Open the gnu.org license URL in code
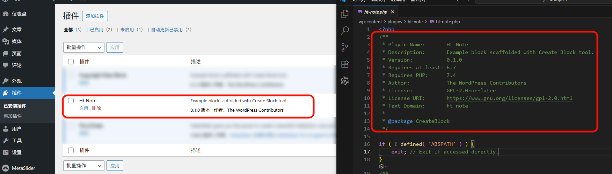Screen dimensions: 612x174 [x=509, y=98]
